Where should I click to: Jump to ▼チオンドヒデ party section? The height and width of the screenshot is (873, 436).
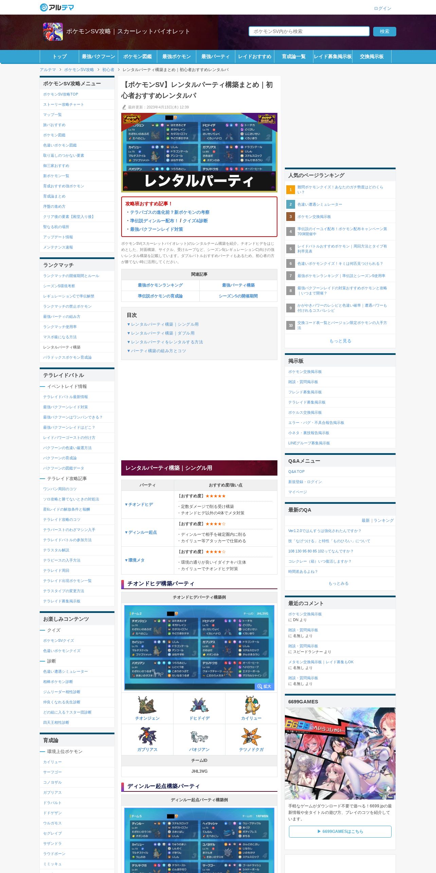(139, 504)
